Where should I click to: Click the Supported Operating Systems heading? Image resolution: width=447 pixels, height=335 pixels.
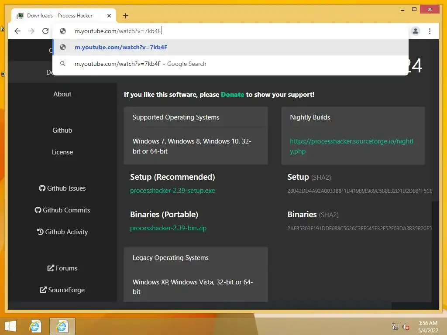pyautogui.click(x=176, y=117)
